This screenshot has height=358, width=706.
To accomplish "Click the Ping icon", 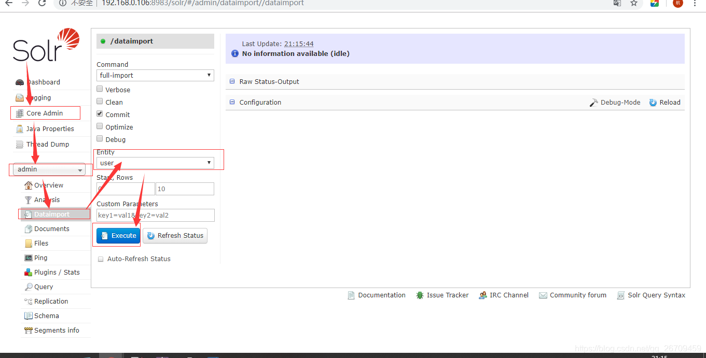I will tap(29, 258).
